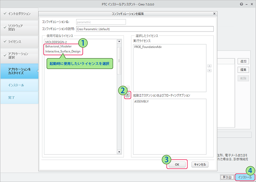Click the コンフィギュレーション名 field
The image size is (256, 182).
click(101, 22)
